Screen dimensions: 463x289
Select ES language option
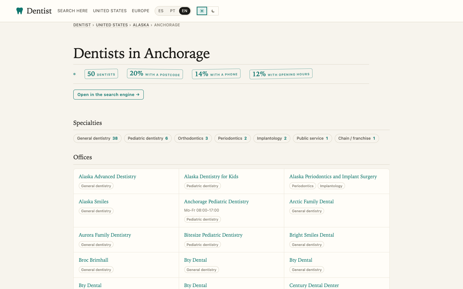[x=161, y=11]
